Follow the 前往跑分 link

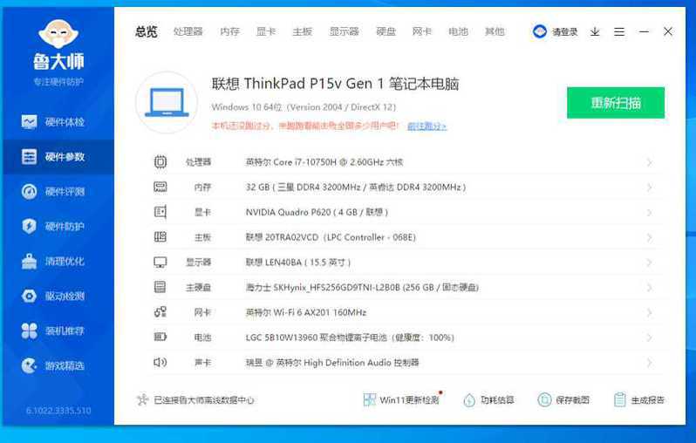point(426,126)
